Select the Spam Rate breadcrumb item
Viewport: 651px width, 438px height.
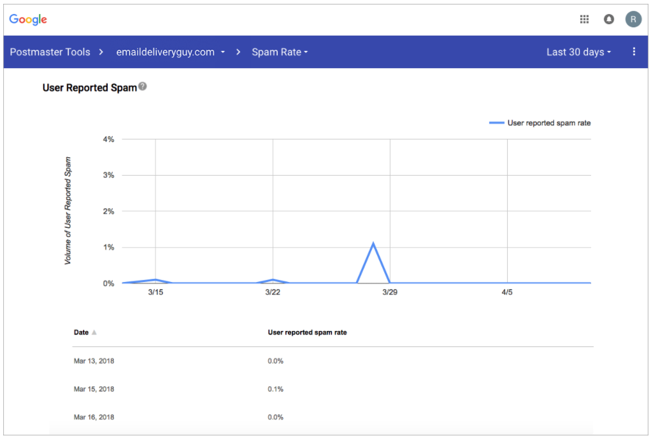click(276, 52)
